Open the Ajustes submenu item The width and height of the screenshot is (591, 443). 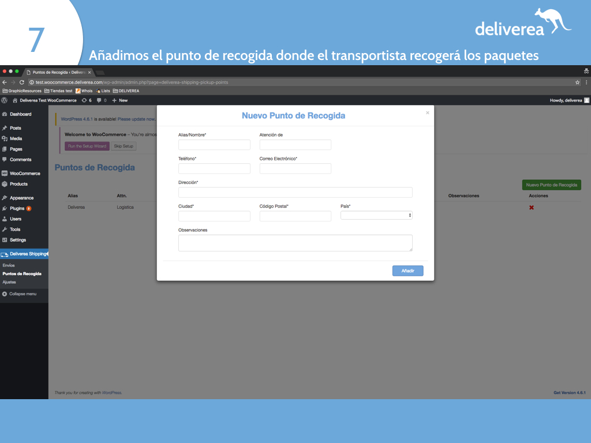(x=9, y=282)
